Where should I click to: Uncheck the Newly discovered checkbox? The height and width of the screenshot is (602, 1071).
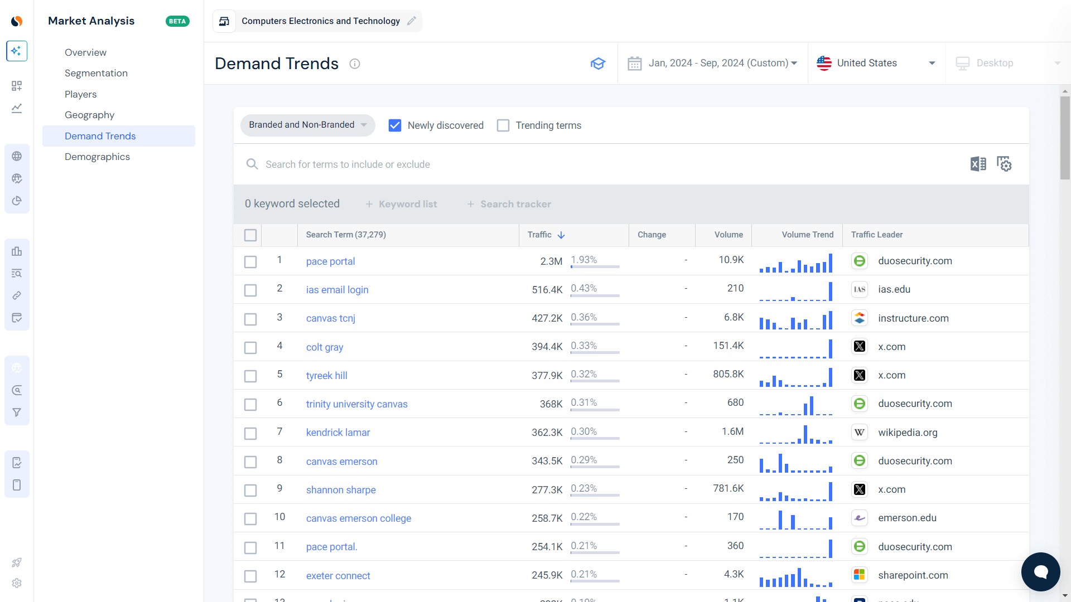coord(395,125)
